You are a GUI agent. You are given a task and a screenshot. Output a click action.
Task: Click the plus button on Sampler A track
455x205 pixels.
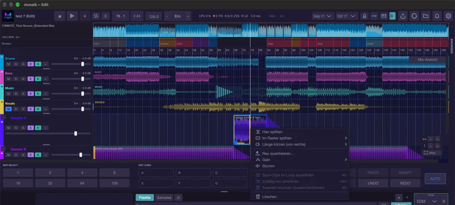45,128
